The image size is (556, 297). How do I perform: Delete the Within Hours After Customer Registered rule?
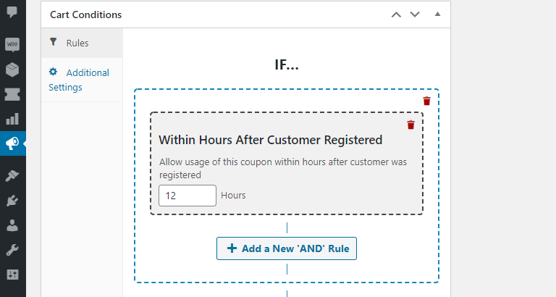coord(410,125)
